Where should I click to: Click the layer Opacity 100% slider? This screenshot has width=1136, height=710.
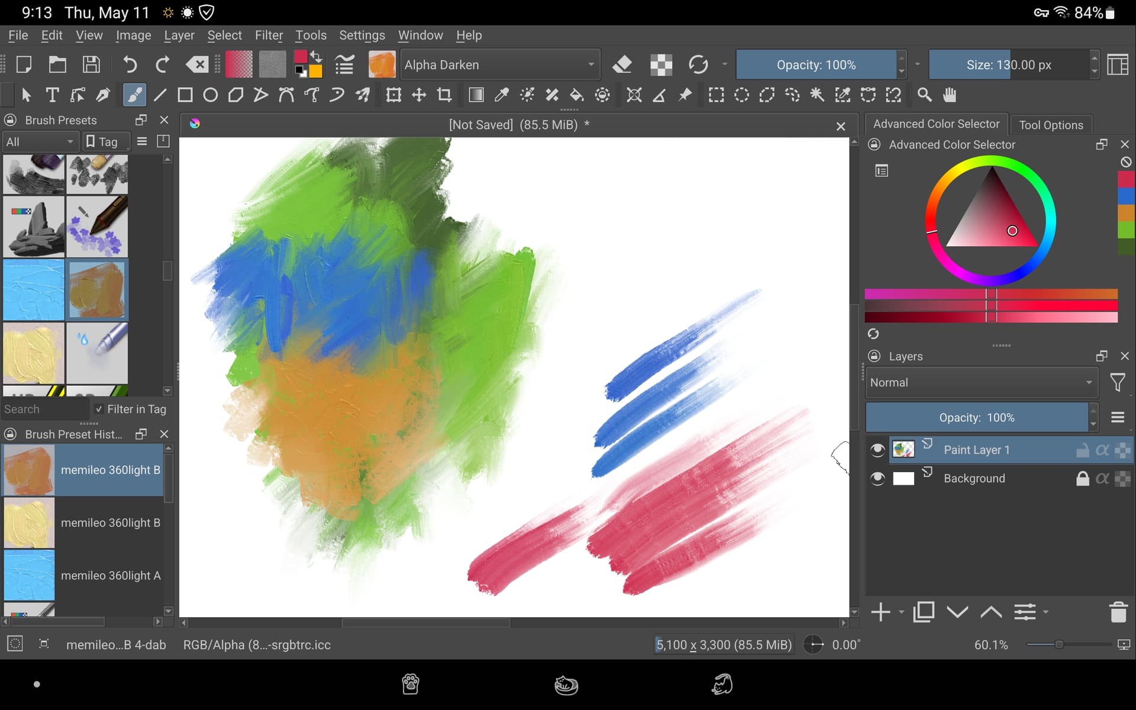click(976, 418)
